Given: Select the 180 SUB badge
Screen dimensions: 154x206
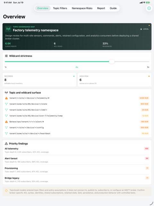Looking at the screenshot, I should [x=145, y=122].
